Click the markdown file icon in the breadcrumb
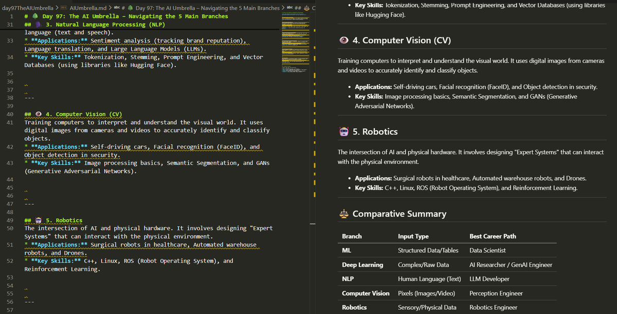Image resolution: width=617 pixels, height=314 pixels. [63, 8]
